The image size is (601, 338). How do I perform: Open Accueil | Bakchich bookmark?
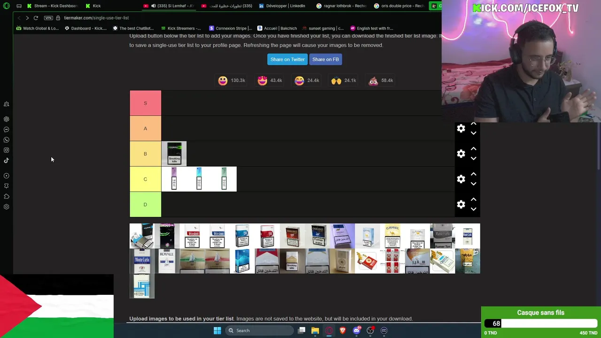(x=277, y=28)
